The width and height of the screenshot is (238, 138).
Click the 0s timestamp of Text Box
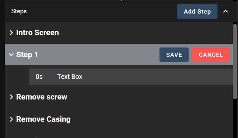[39, 77]
